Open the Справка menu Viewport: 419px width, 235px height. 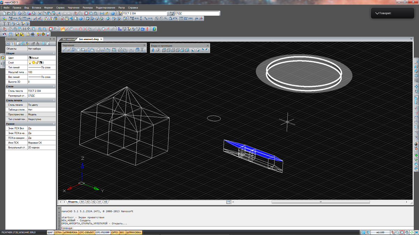point(133,8)
